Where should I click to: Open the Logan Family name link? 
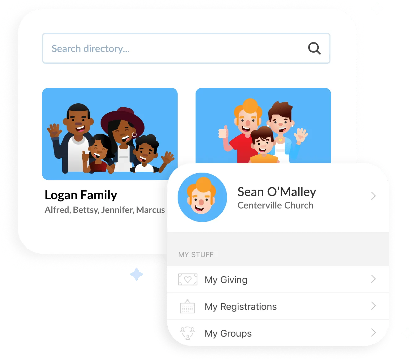tap(81, 195)
